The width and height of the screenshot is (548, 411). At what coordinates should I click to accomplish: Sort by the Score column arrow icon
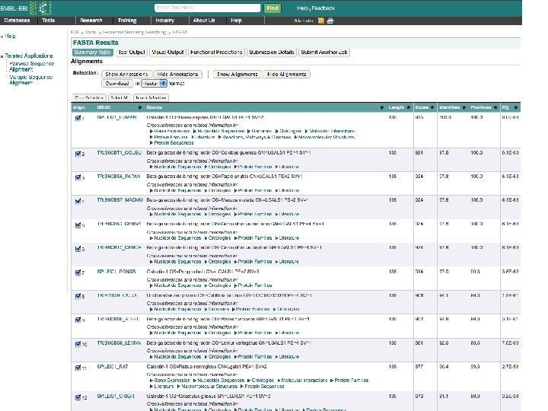[432, 107]
